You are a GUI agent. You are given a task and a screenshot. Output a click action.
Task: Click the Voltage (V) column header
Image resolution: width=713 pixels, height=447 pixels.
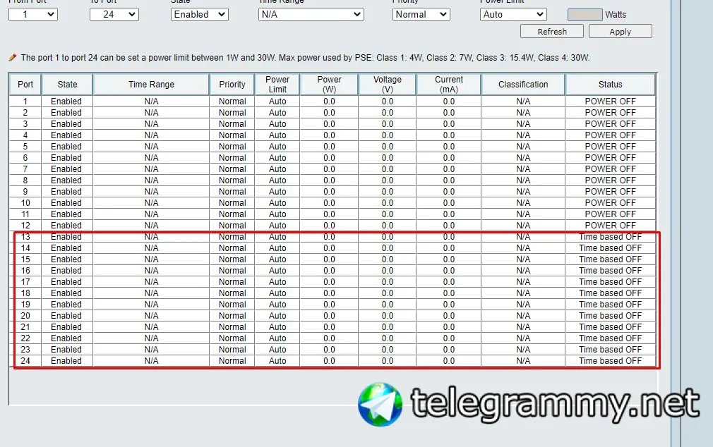[x=388, y=85]
